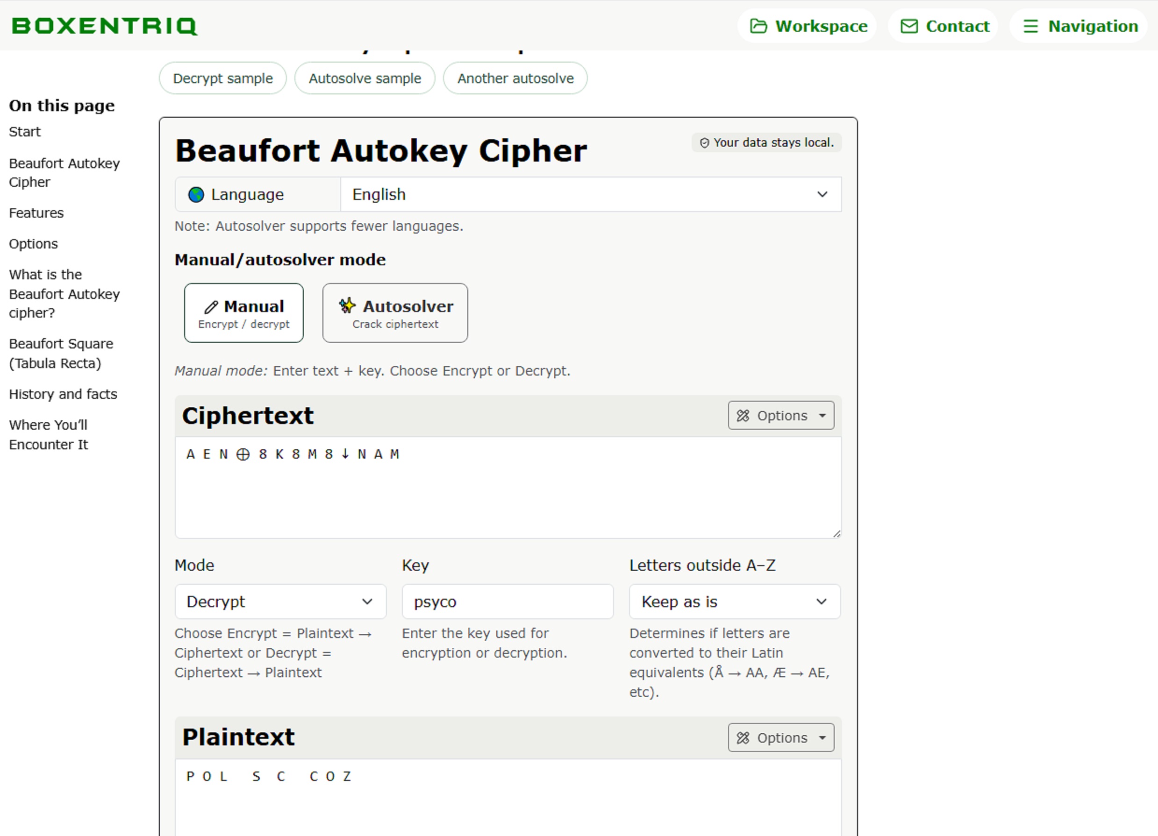
Task: Click the Ciphertext Options tool icon
Action: [743, 416]
